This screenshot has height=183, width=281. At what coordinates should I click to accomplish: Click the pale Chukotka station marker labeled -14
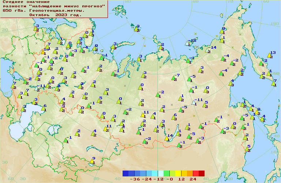tap(207, 50)
